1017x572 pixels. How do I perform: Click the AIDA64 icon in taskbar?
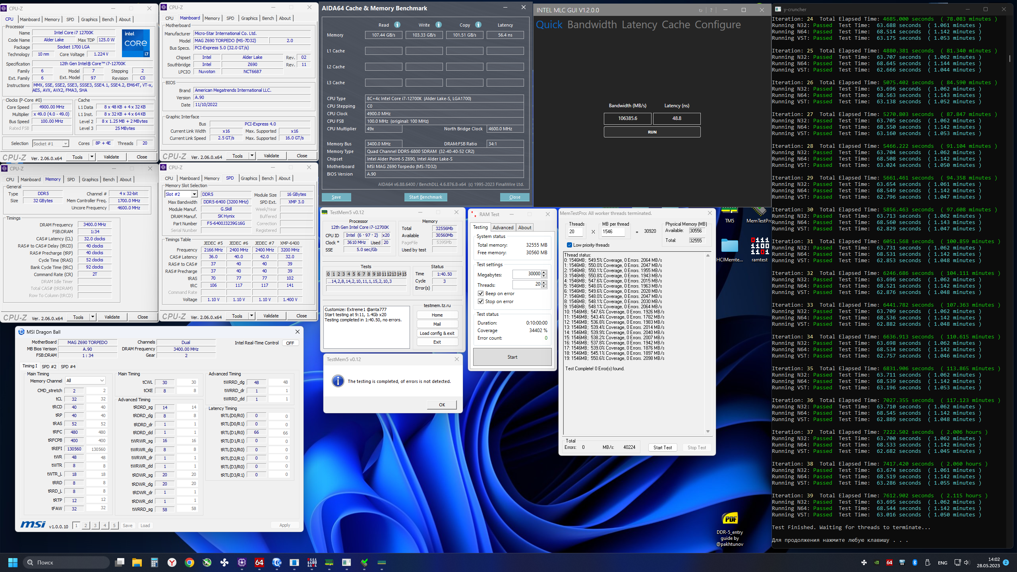(259, 562)
